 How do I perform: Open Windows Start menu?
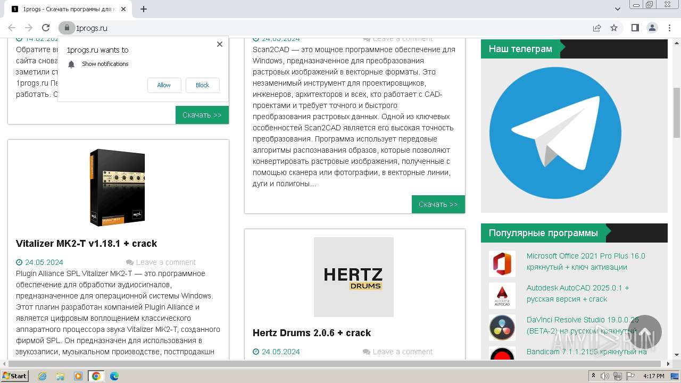coord(15,376)
